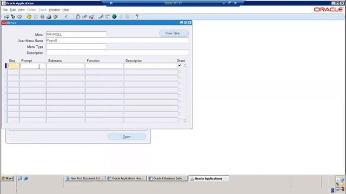Click the Next Step toolbar icon
346x194 pixels.
[x=36, y=17]
